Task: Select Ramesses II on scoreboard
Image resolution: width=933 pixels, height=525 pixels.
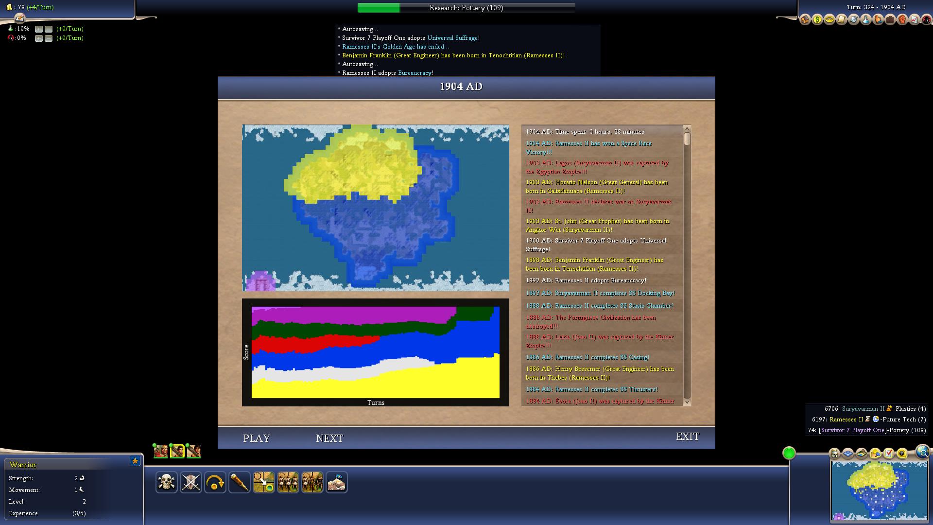Action: pyautogui.click(x=847, y=420)
